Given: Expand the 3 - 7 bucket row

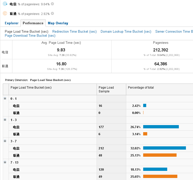Looking at the screenshot, I should tap(5, 141).
